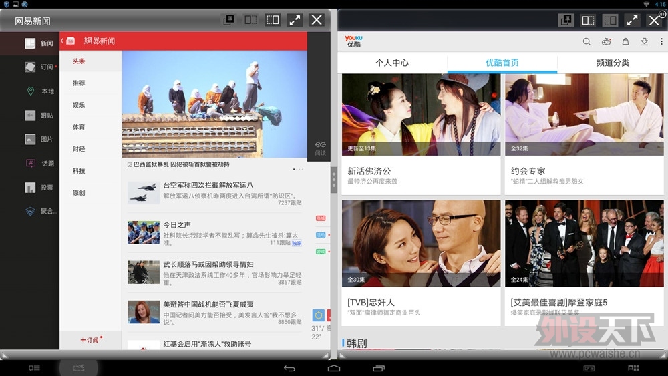
Task: Click the left-split layout icon in 网易新闻 titlebar
Action: pyautogui.click(x=251, y=20)
